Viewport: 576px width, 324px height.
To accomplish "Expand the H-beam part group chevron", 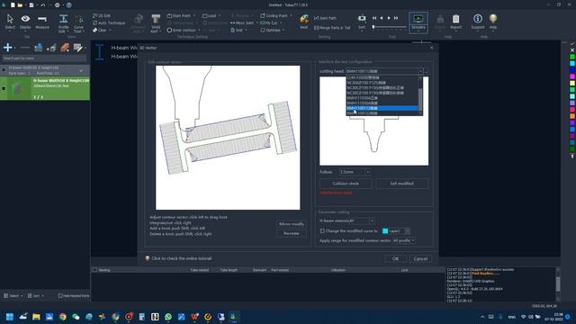I will [x=81, y=70].
